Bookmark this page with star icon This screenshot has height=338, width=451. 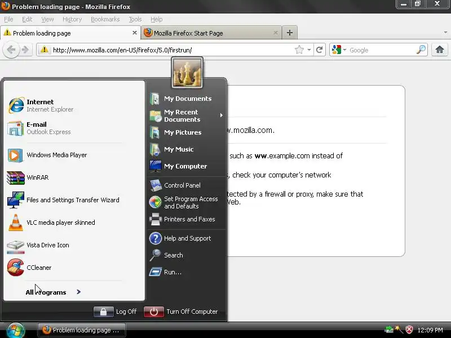(x=299, y=50)
